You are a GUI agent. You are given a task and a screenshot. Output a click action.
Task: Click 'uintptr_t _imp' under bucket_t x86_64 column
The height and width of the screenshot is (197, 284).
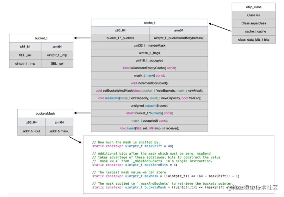(x=25, y=64)
